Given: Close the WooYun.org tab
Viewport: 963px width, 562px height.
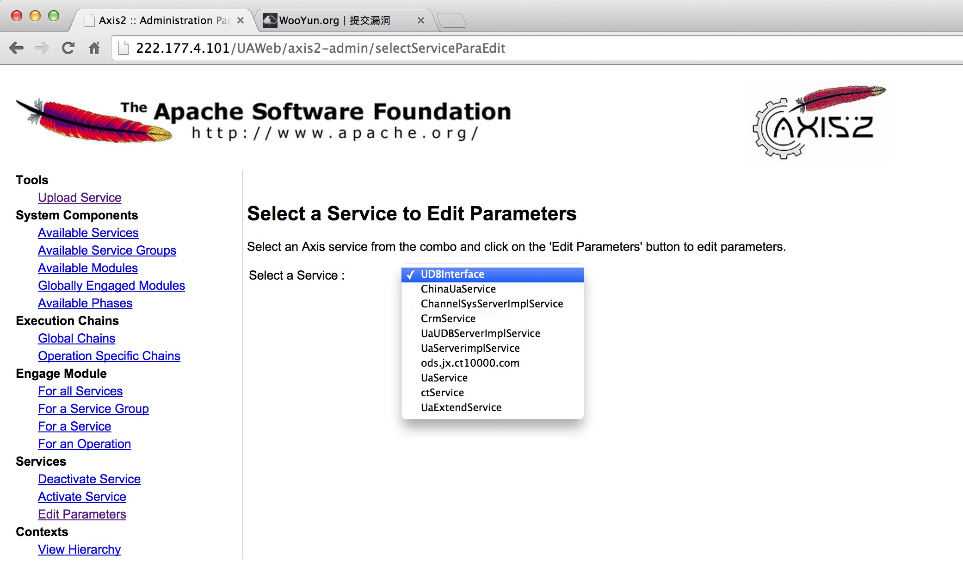Looking at the screenshot, I should [420, 20].
